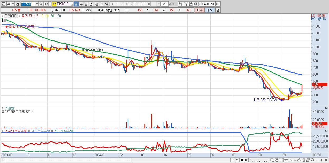This screenshot has width=329, height=163.
Task: Click the add sub-chart pane icon
Action: (272, 160)
